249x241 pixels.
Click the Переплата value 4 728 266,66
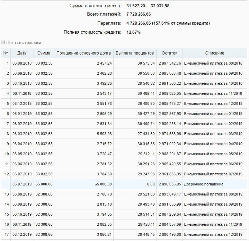[x=139, y=23]
